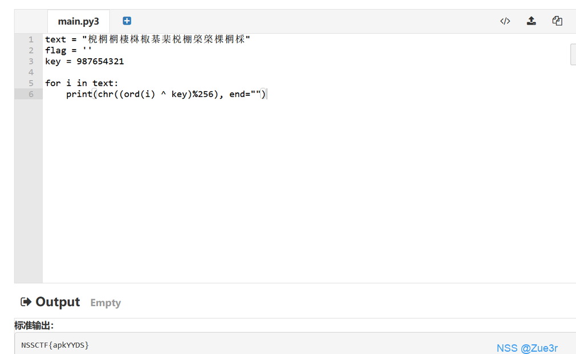Click line number 4 in the gutter
The width and height of the screenshot is (576, 354).
pos(31,72)
